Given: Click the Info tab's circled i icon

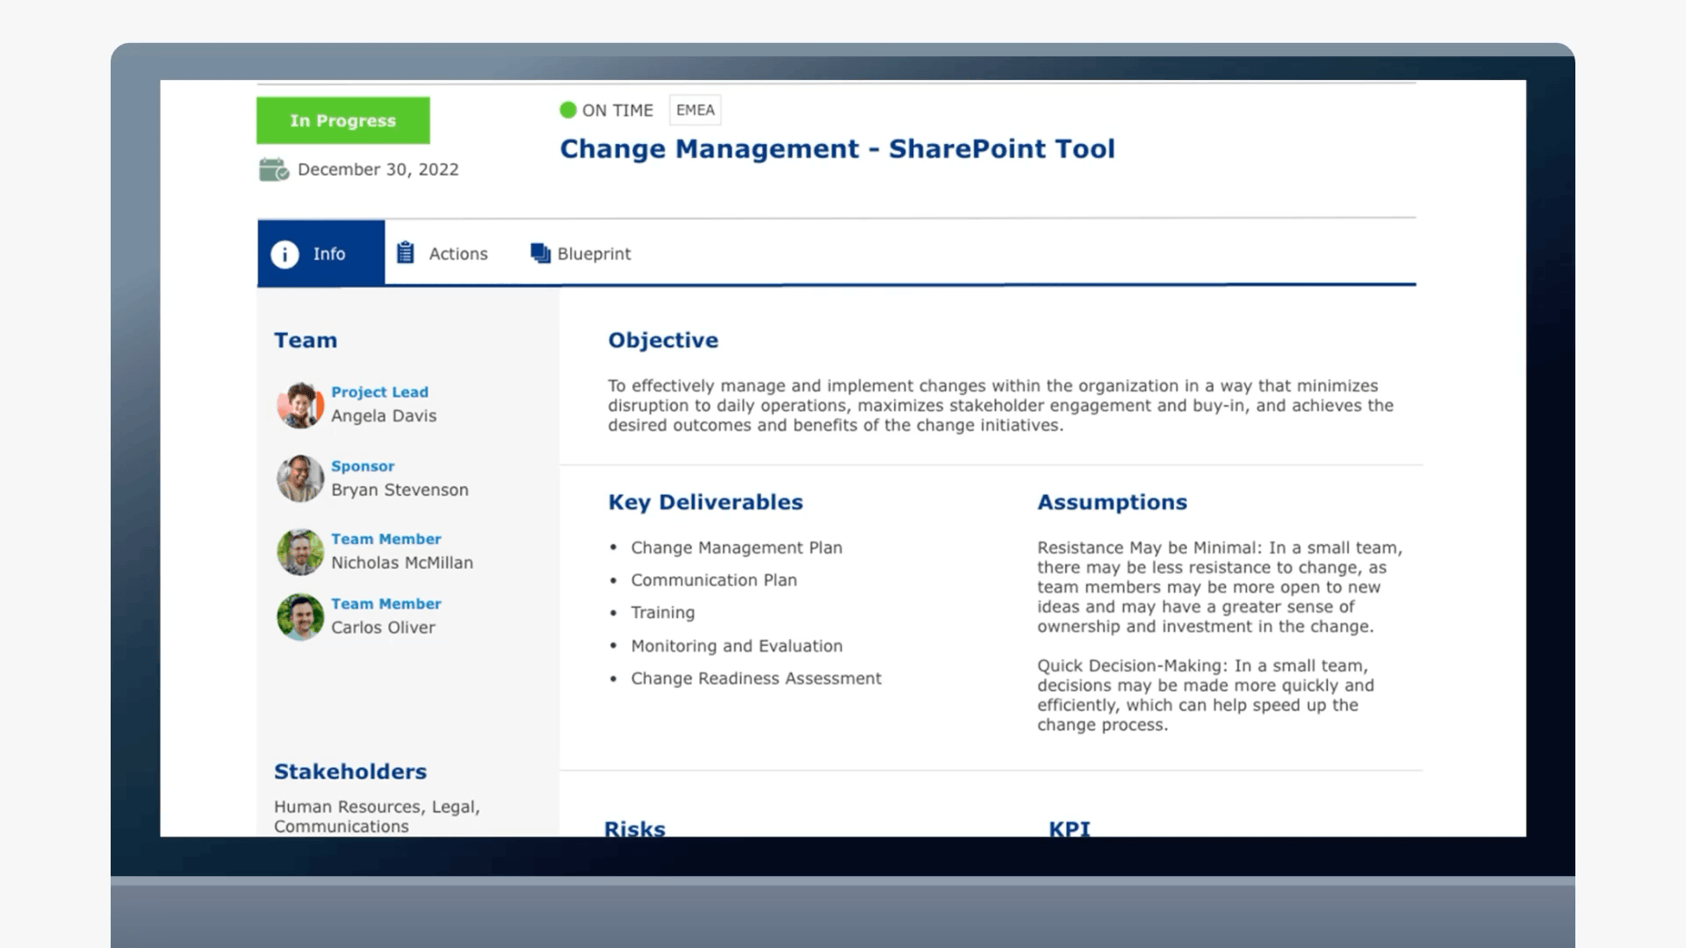Looking at the screenshot, I should point(285,255).
